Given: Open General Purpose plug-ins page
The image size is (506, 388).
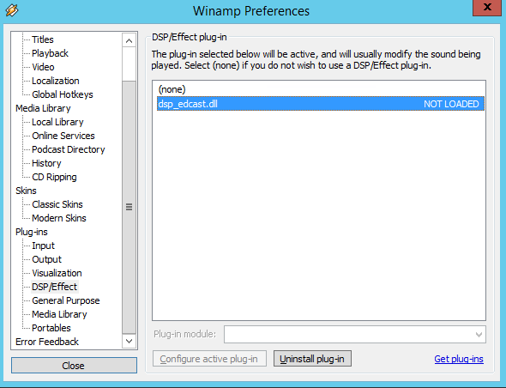Looking at the screenshot, I should 66,300.
